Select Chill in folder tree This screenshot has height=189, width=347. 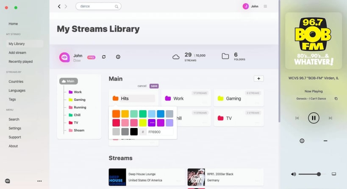click(x=75, y=115)
